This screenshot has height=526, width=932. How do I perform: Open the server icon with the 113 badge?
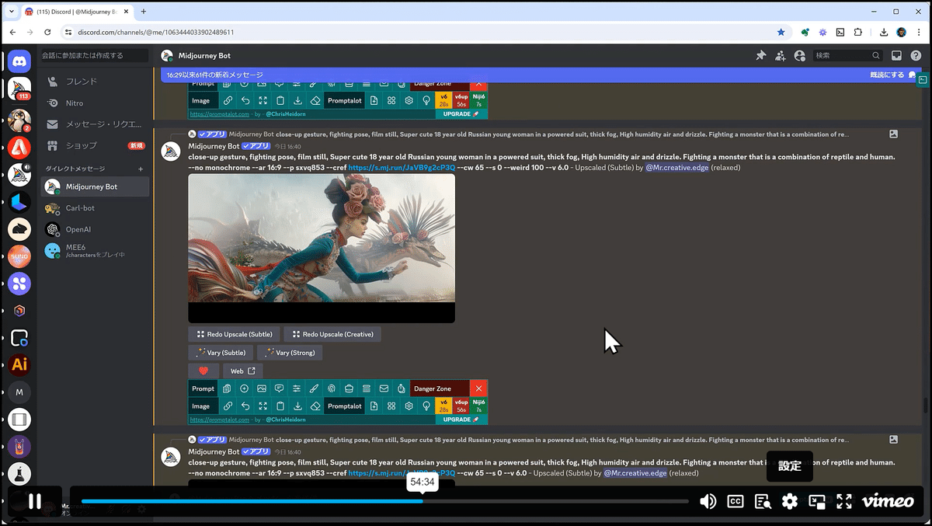pyautogui.click(x=19, y=89)
